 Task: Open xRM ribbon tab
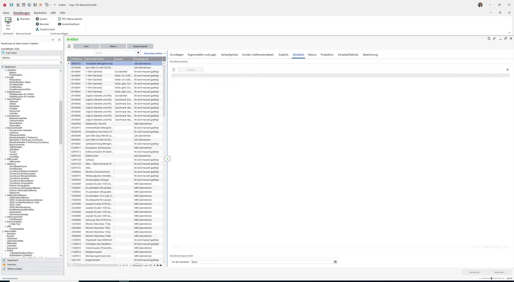(x=53, y=13)
